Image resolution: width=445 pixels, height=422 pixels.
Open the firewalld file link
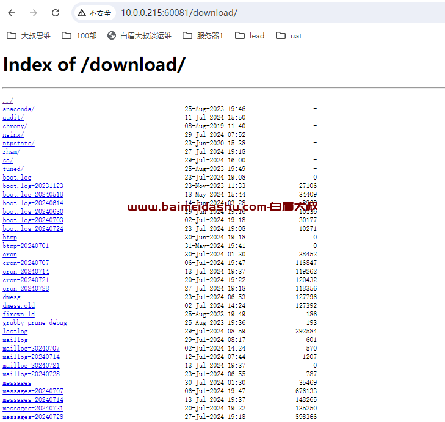(x=18, y=314)
